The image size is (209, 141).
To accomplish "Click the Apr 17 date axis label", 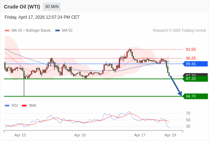I will [x=140, y=135].
